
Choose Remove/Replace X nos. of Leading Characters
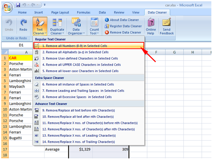[x=89, y=136]
